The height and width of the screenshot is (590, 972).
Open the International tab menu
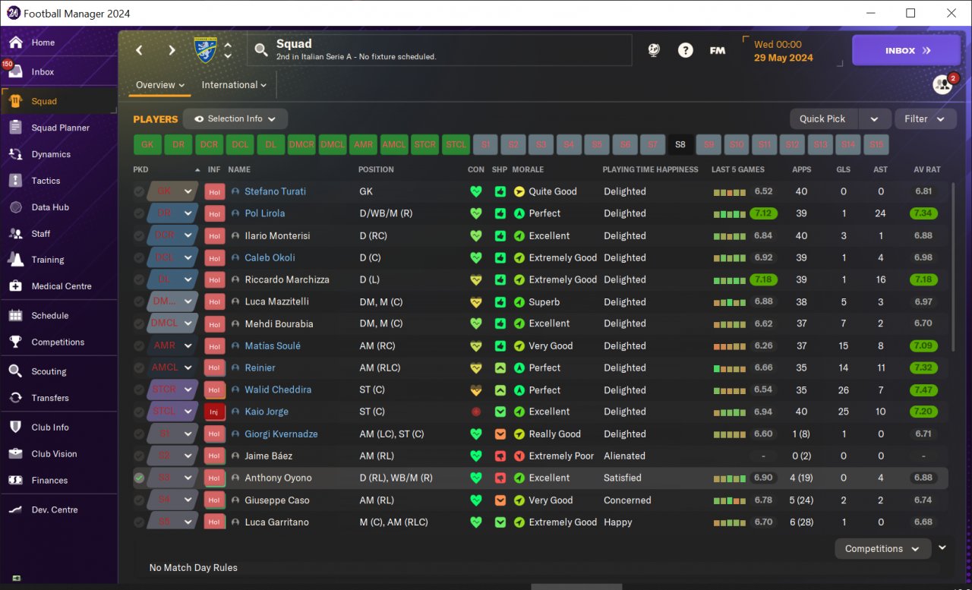234,85
